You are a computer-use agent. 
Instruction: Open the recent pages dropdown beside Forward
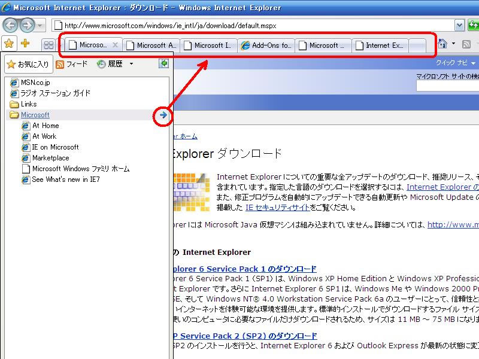point(40,26)
